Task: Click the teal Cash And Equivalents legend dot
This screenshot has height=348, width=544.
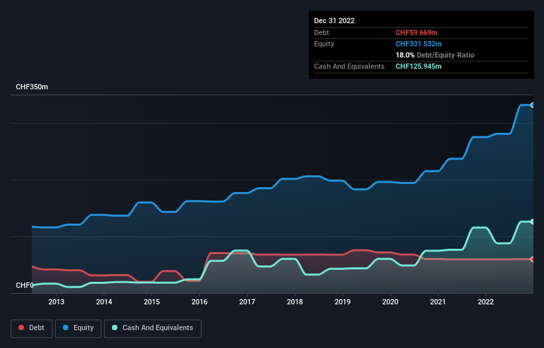Action: 115,327
